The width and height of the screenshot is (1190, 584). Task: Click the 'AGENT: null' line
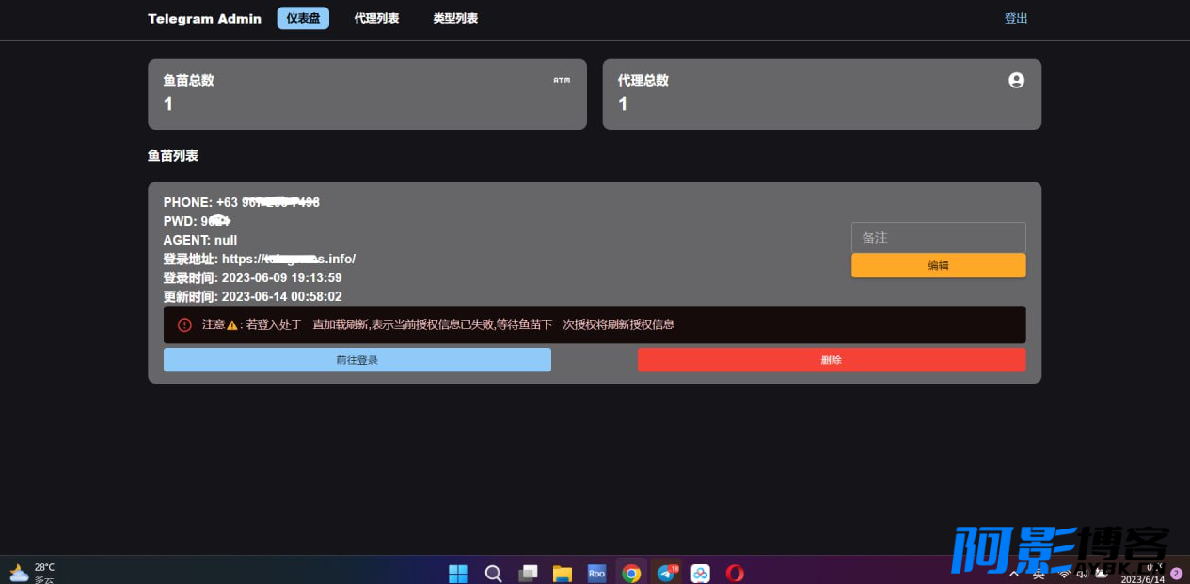pyautogui.click(x=200, y=240)
